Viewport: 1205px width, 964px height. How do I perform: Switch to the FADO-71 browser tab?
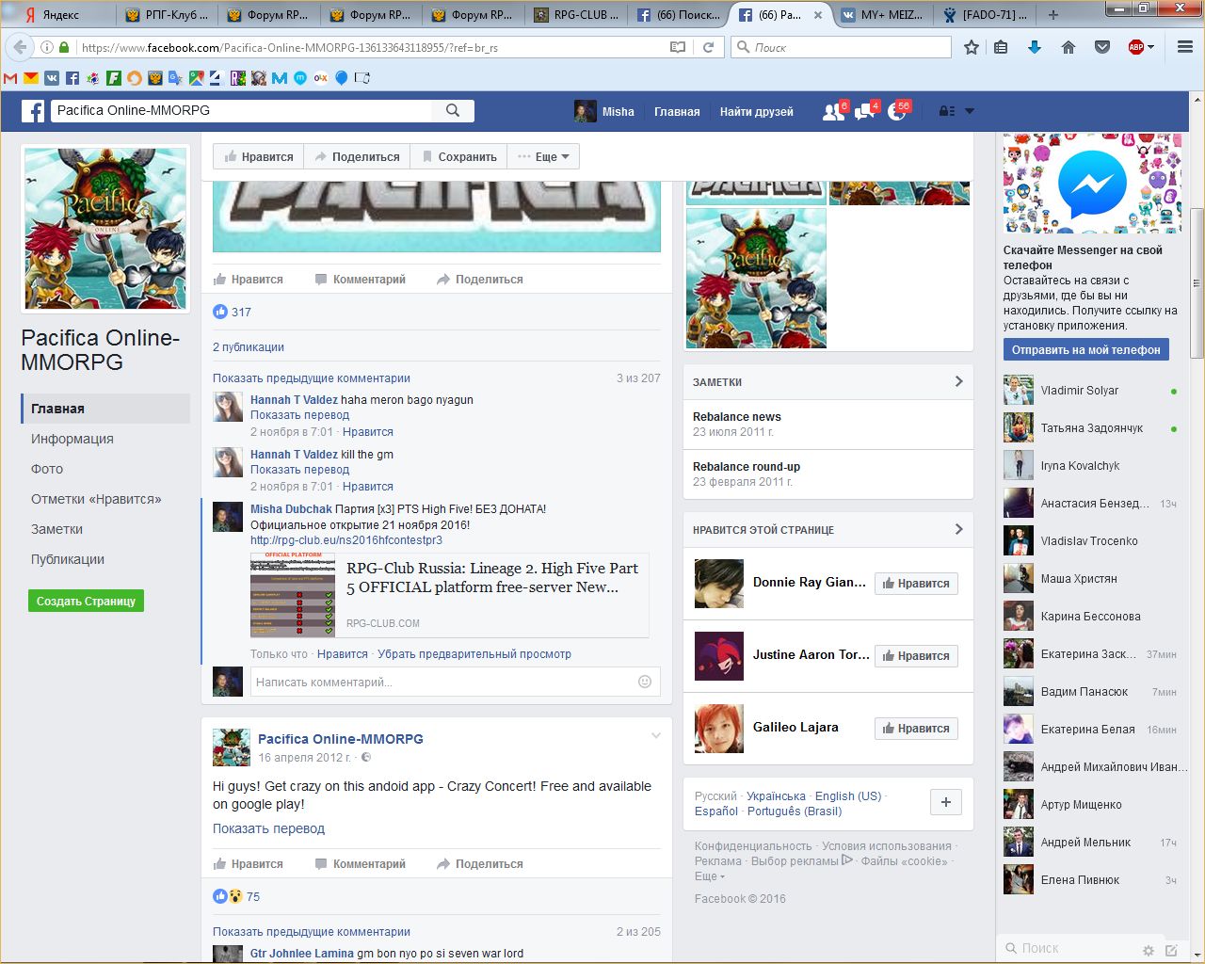[x=984, y=15]
